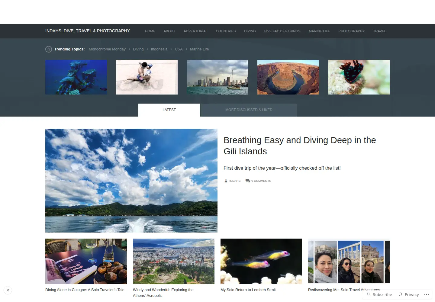The image size is (435, 302).
Task: Go to the Advertorial menu item
Action: (x=195, y=31)
